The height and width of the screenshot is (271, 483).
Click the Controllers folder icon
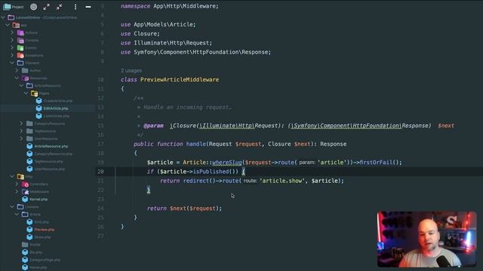pyautogui.click(x=25, y=184)
